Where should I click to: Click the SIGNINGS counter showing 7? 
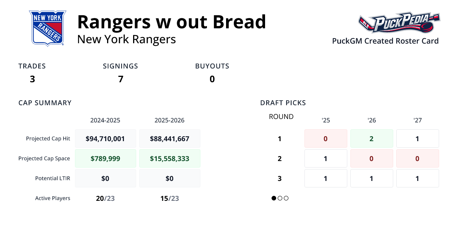(120, 79)
